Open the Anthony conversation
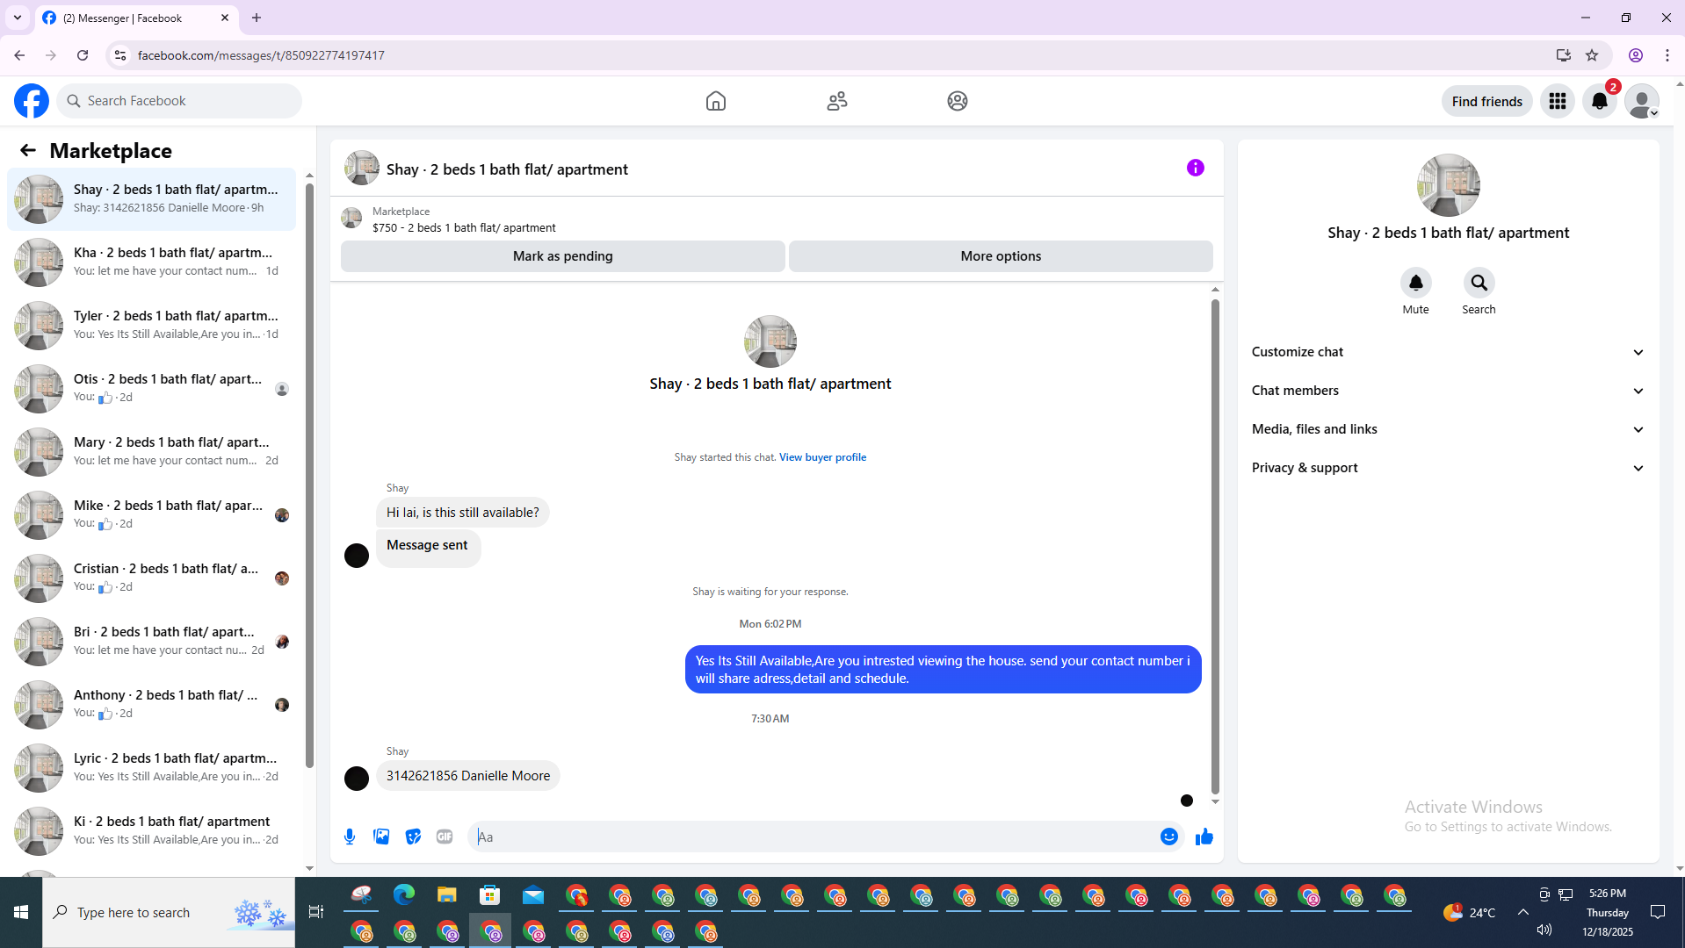This screenshot has height=948, width=1685. coord(151,704)
